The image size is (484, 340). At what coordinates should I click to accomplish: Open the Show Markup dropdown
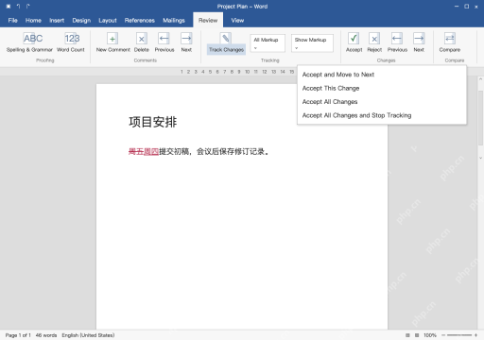pyautogui.click(x=312, y=43)
